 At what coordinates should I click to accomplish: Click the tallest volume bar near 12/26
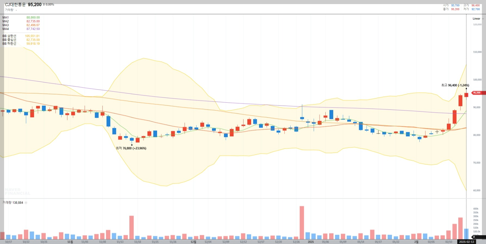[x=302, y=223]
